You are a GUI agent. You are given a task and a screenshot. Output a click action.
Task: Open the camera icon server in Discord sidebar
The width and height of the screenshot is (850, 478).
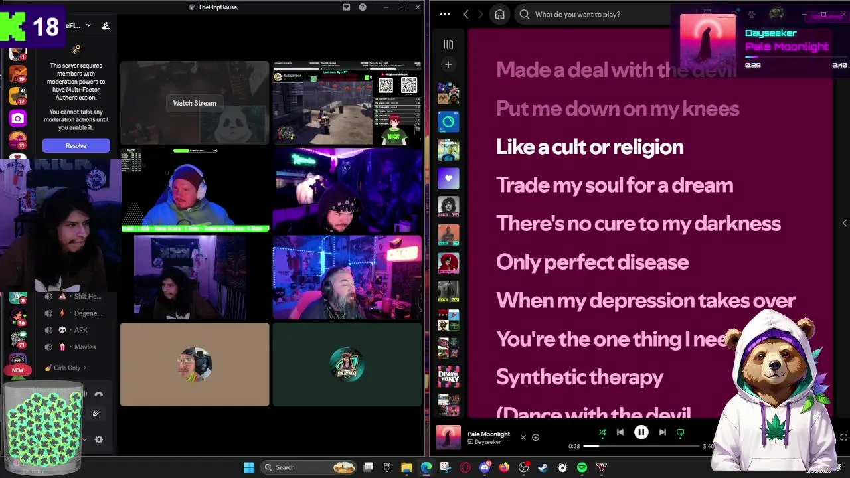[x=18, y=118]
